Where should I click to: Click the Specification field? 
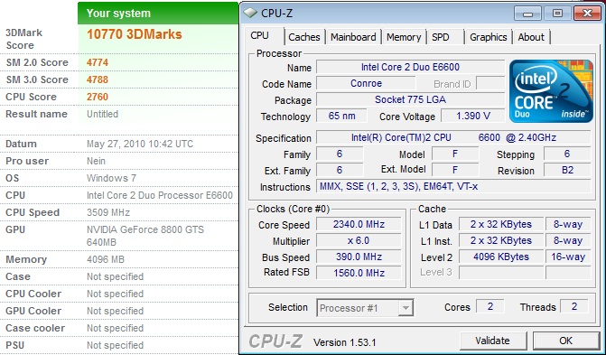453,137
